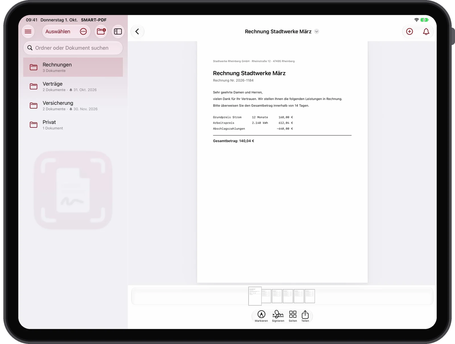This screenshot has height=344, width=455.
Task: Click the add plus circle icon
Action: pyautogui.click(x=409, y=32)
